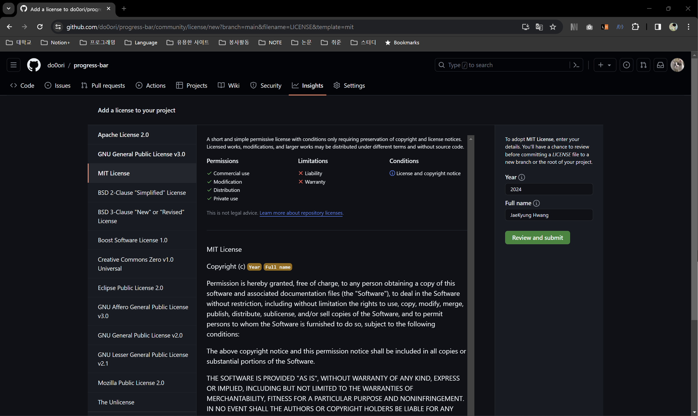Follow Learn more about repository licenses link
The height and width of the screenshot is (416, 698).
301,213
